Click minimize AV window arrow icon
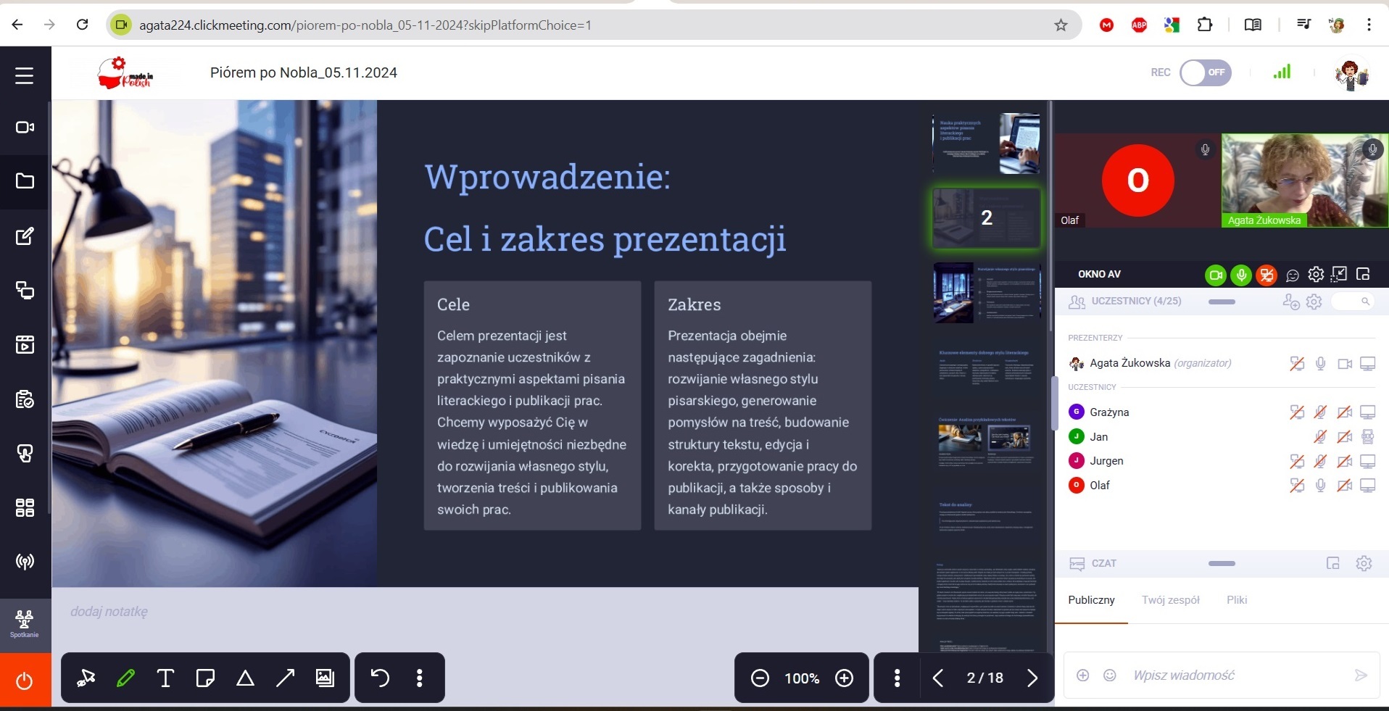1389x711 pixels. [x=1339, y=274]
